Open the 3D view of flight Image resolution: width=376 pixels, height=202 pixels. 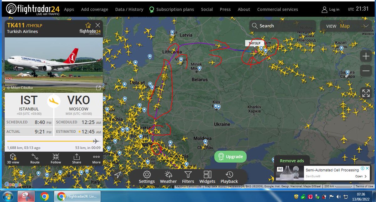click(13, 159)
